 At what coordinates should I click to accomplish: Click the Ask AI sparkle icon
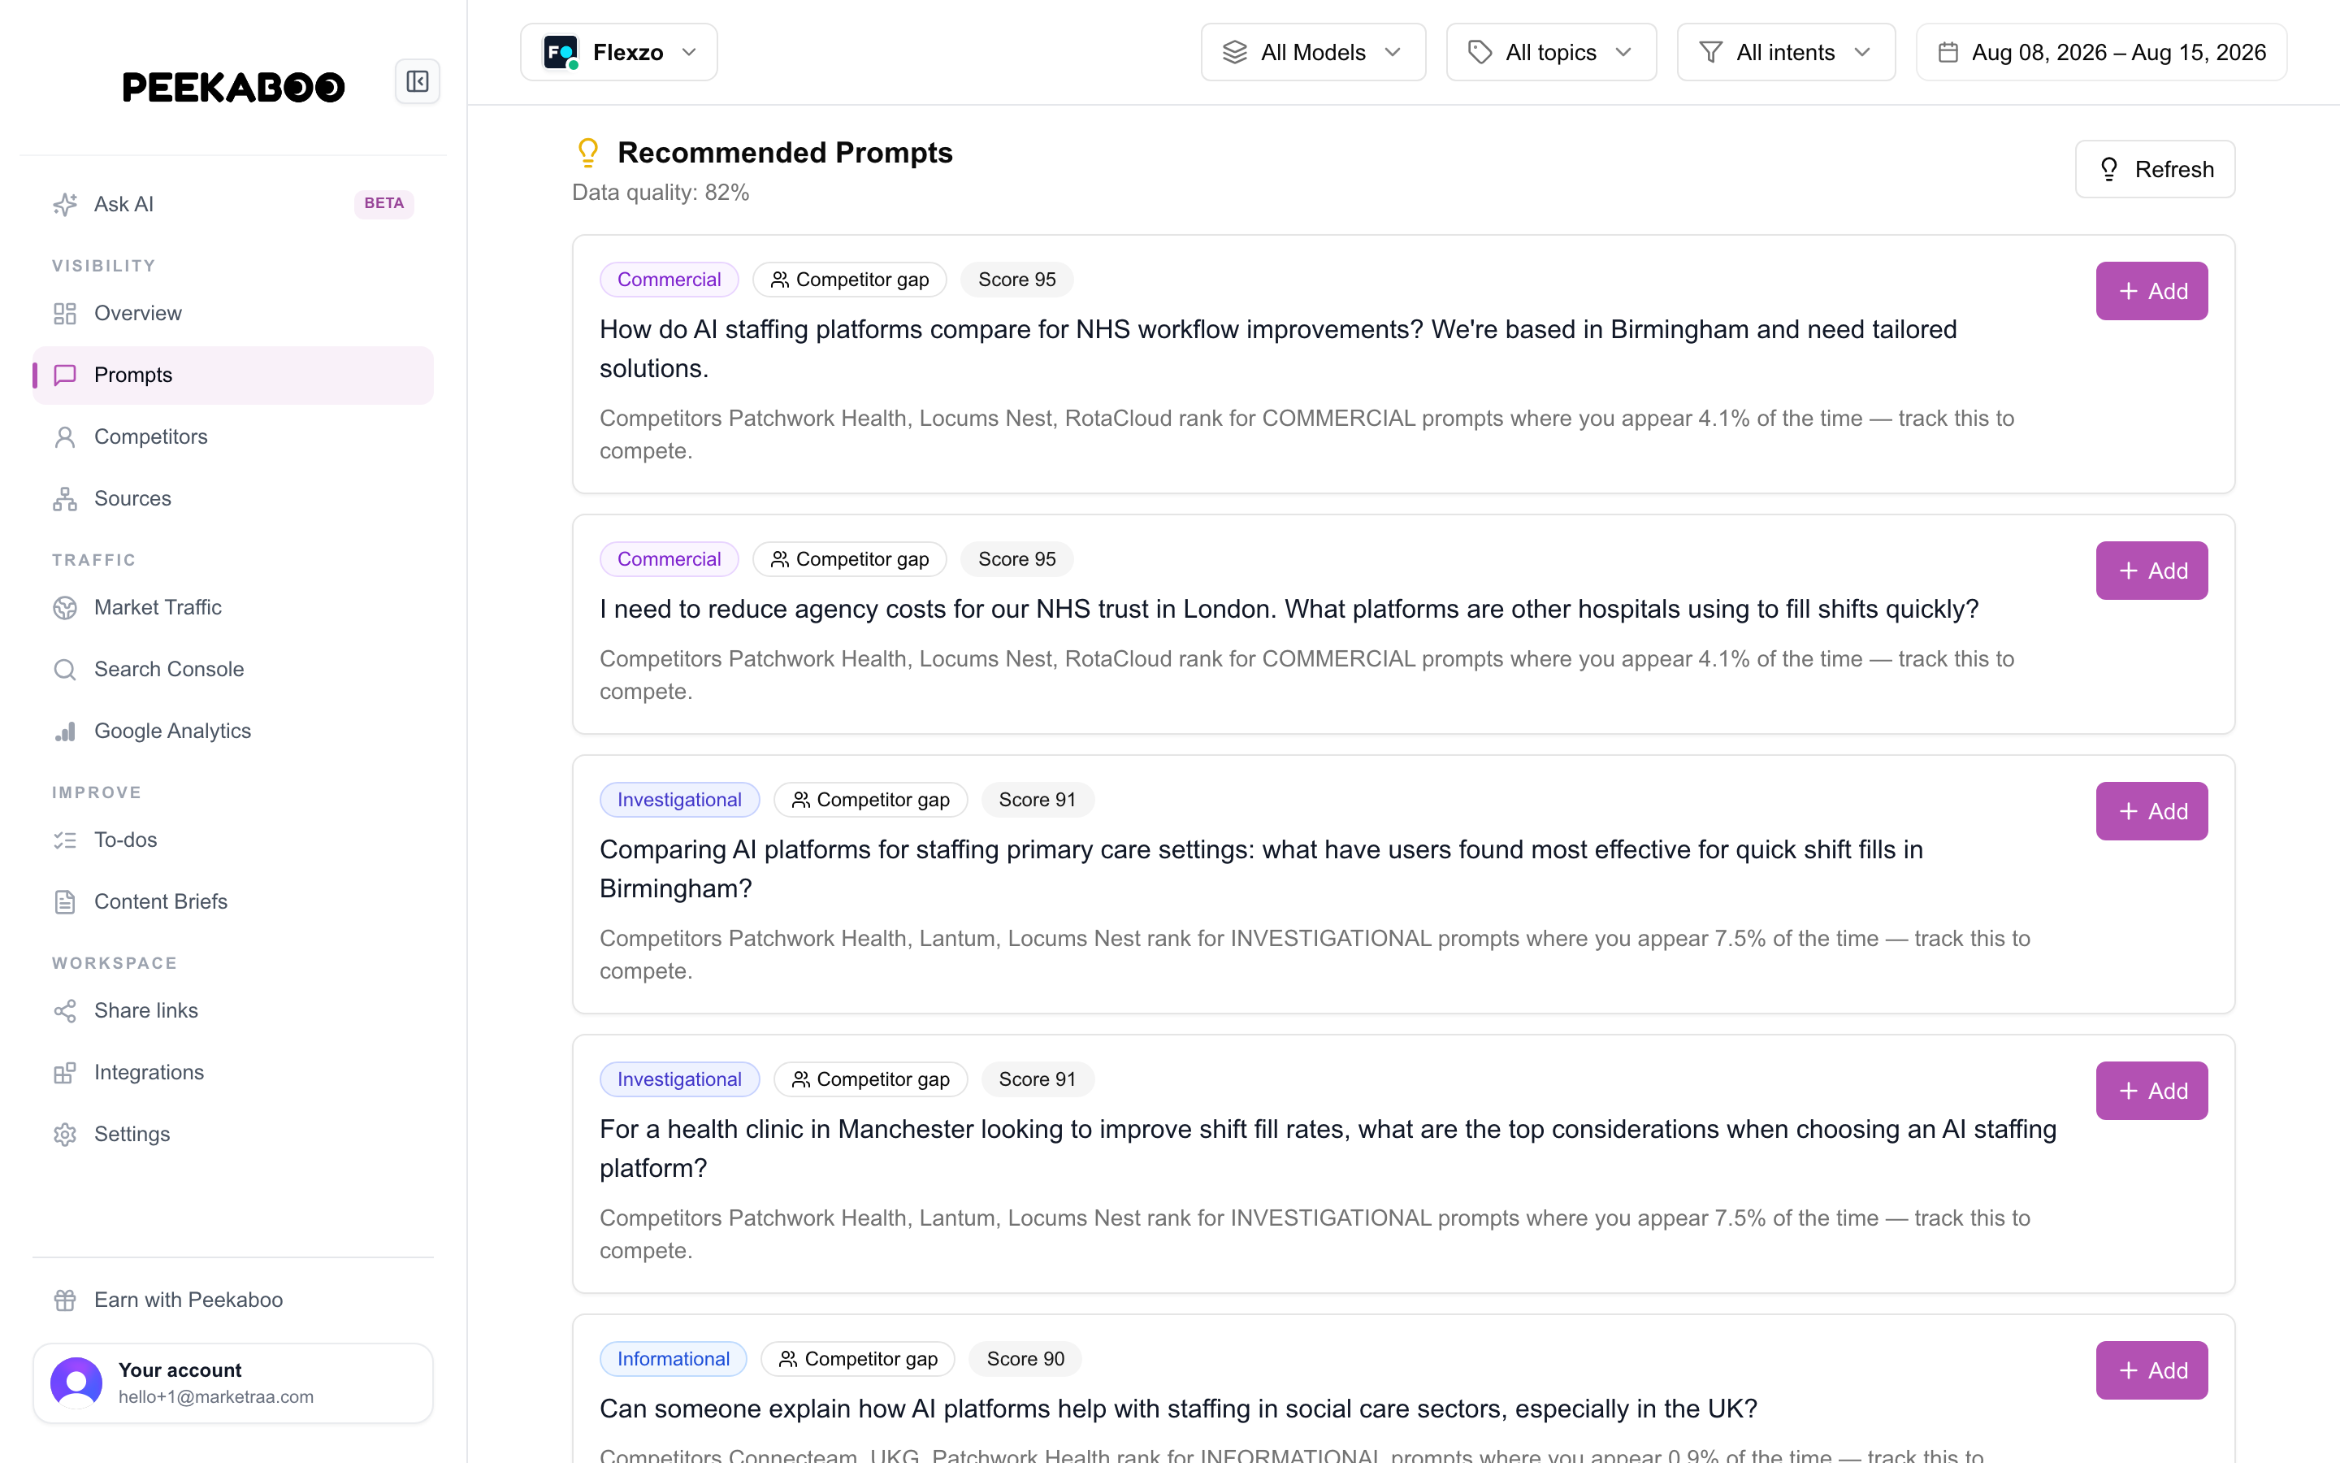pyautogui.click(x=65, y=204)
